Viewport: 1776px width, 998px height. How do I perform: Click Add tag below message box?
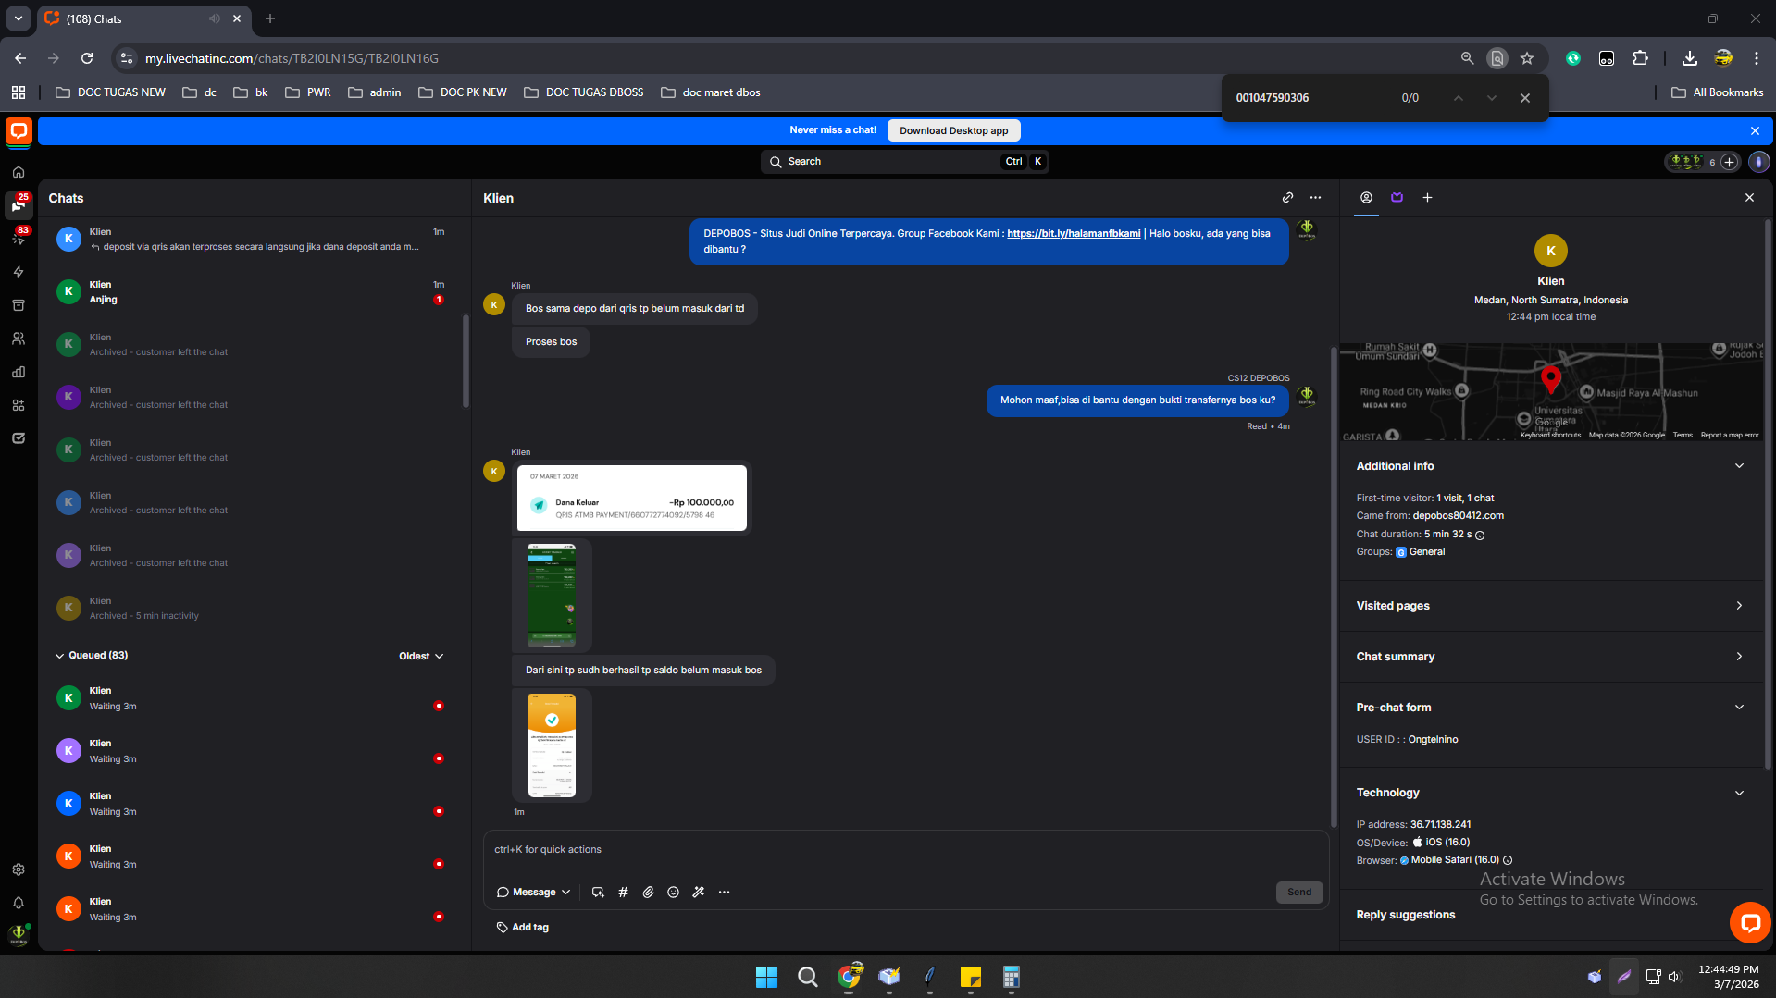click(x=523, y=928)
